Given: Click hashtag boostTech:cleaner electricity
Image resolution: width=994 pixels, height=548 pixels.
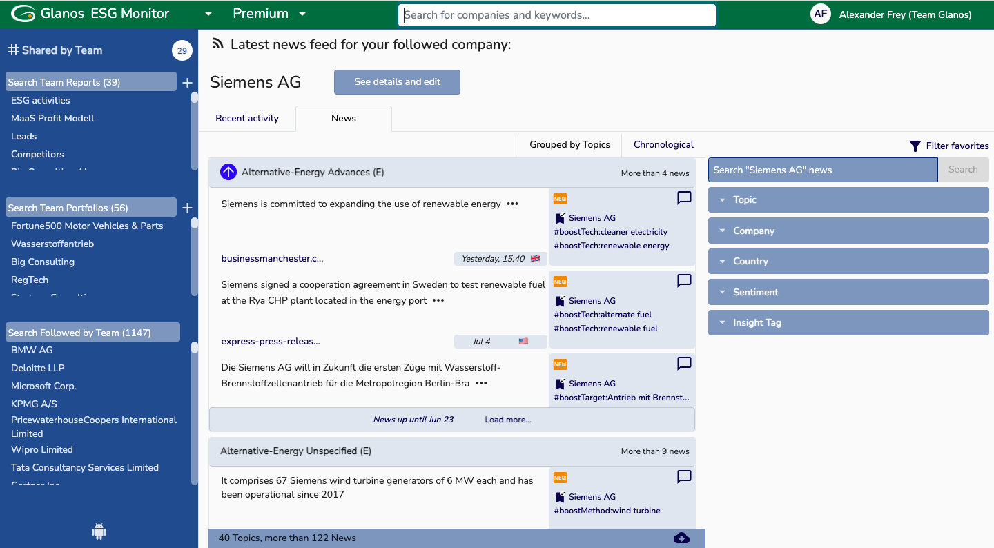Looking at the screenshot, I should (611, 232).
